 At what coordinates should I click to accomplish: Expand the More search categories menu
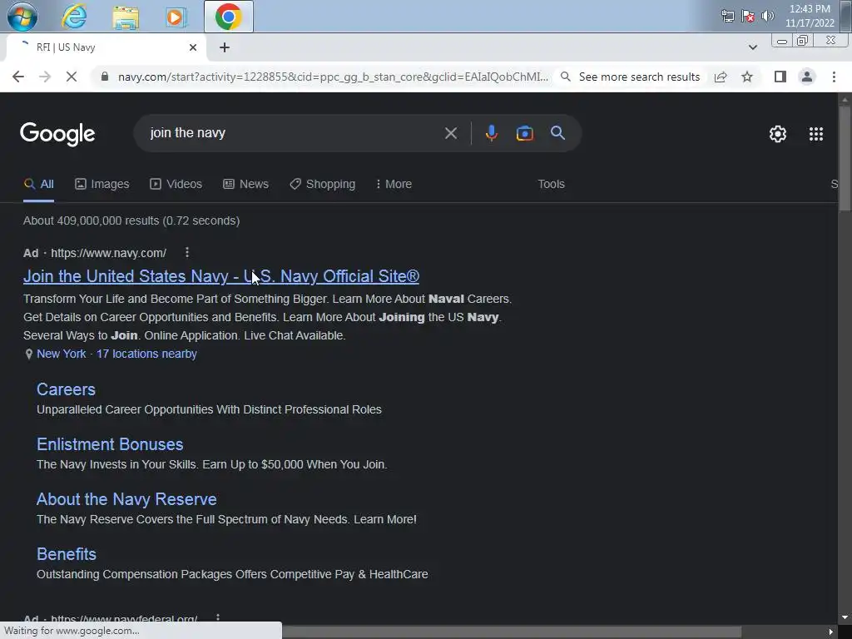pyautogui.click(x=394, y=184)
